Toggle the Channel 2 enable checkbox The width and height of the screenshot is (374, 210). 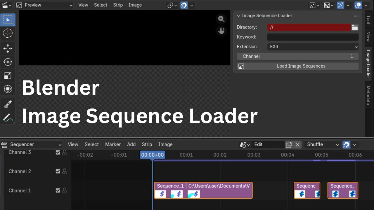point(58,171)
